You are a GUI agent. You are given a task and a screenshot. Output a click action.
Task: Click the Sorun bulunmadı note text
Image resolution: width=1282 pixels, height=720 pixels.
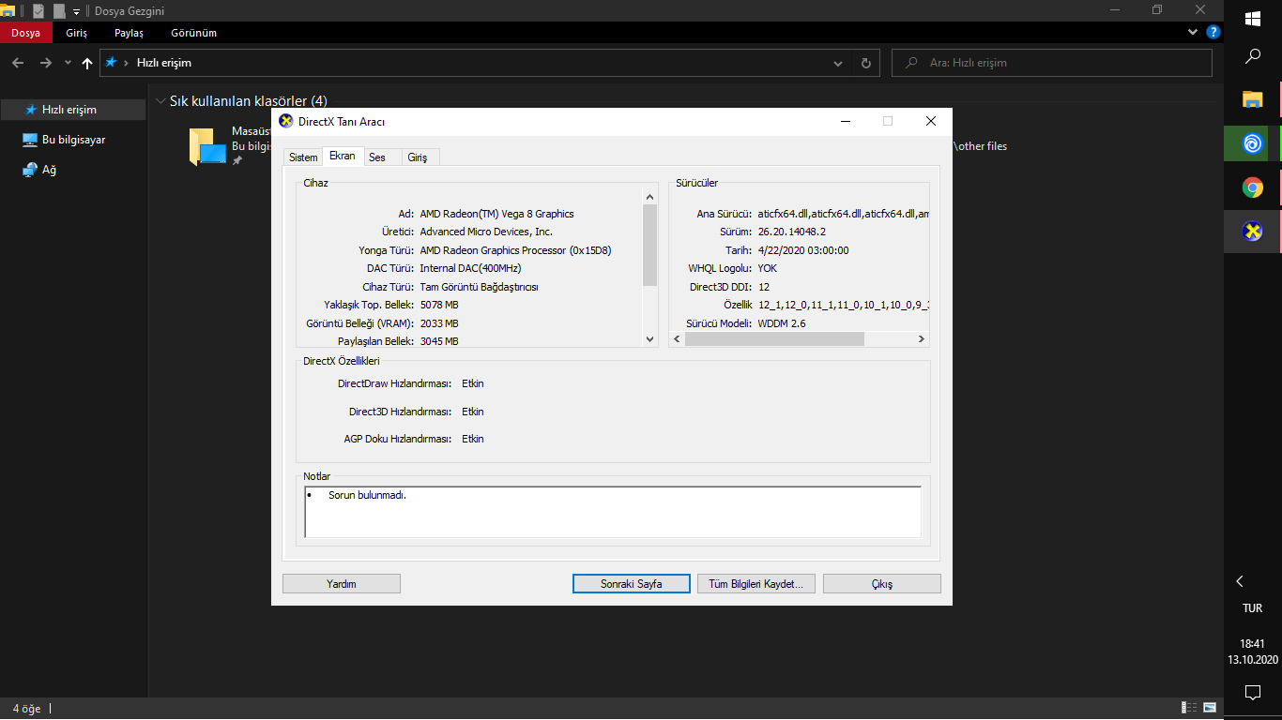click(x=367, y=495)
